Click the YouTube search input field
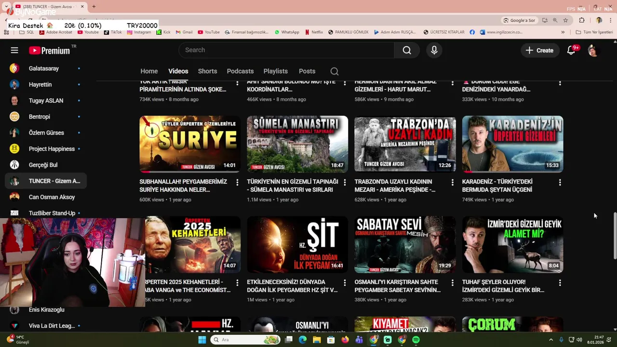 [286, 50]
